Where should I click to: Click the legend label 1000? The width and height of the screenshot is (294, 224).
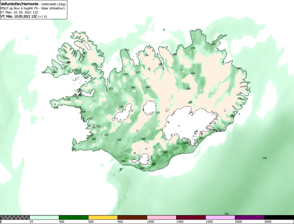click(x=150, y=222)
